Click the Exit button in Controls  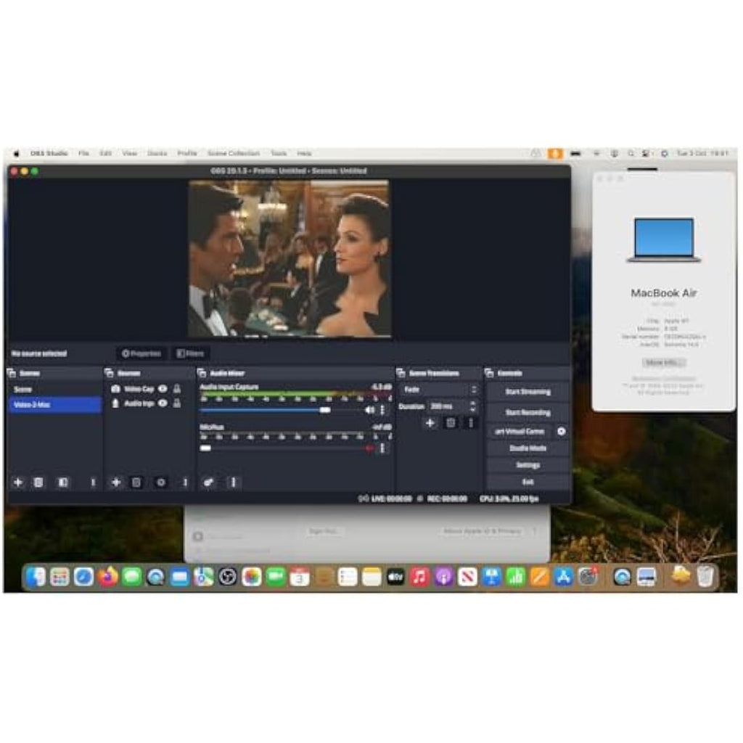point(528,482)
